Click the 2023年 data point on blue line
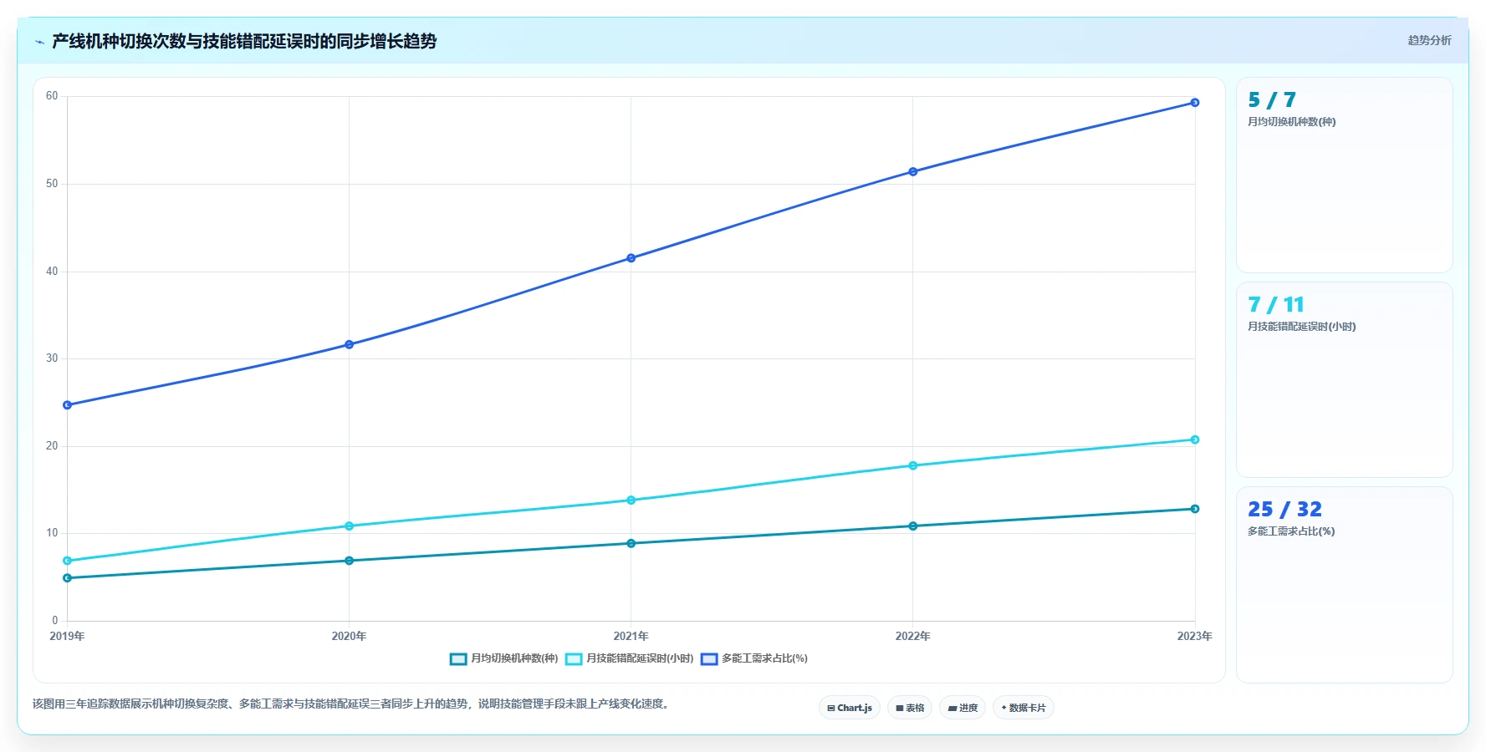 1195,103
